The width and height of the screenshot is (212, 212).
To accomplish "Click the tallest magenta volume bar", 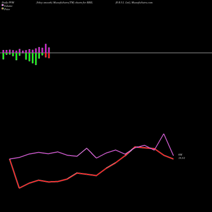I will [x=46, y=48].
